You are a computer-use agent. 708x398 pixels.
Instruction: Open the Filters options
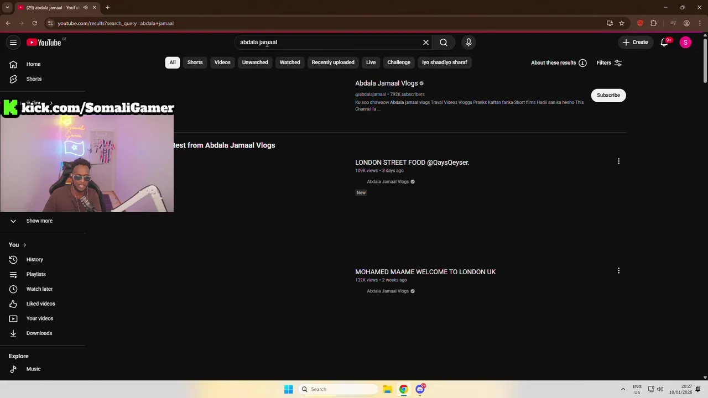click(609, 63)
